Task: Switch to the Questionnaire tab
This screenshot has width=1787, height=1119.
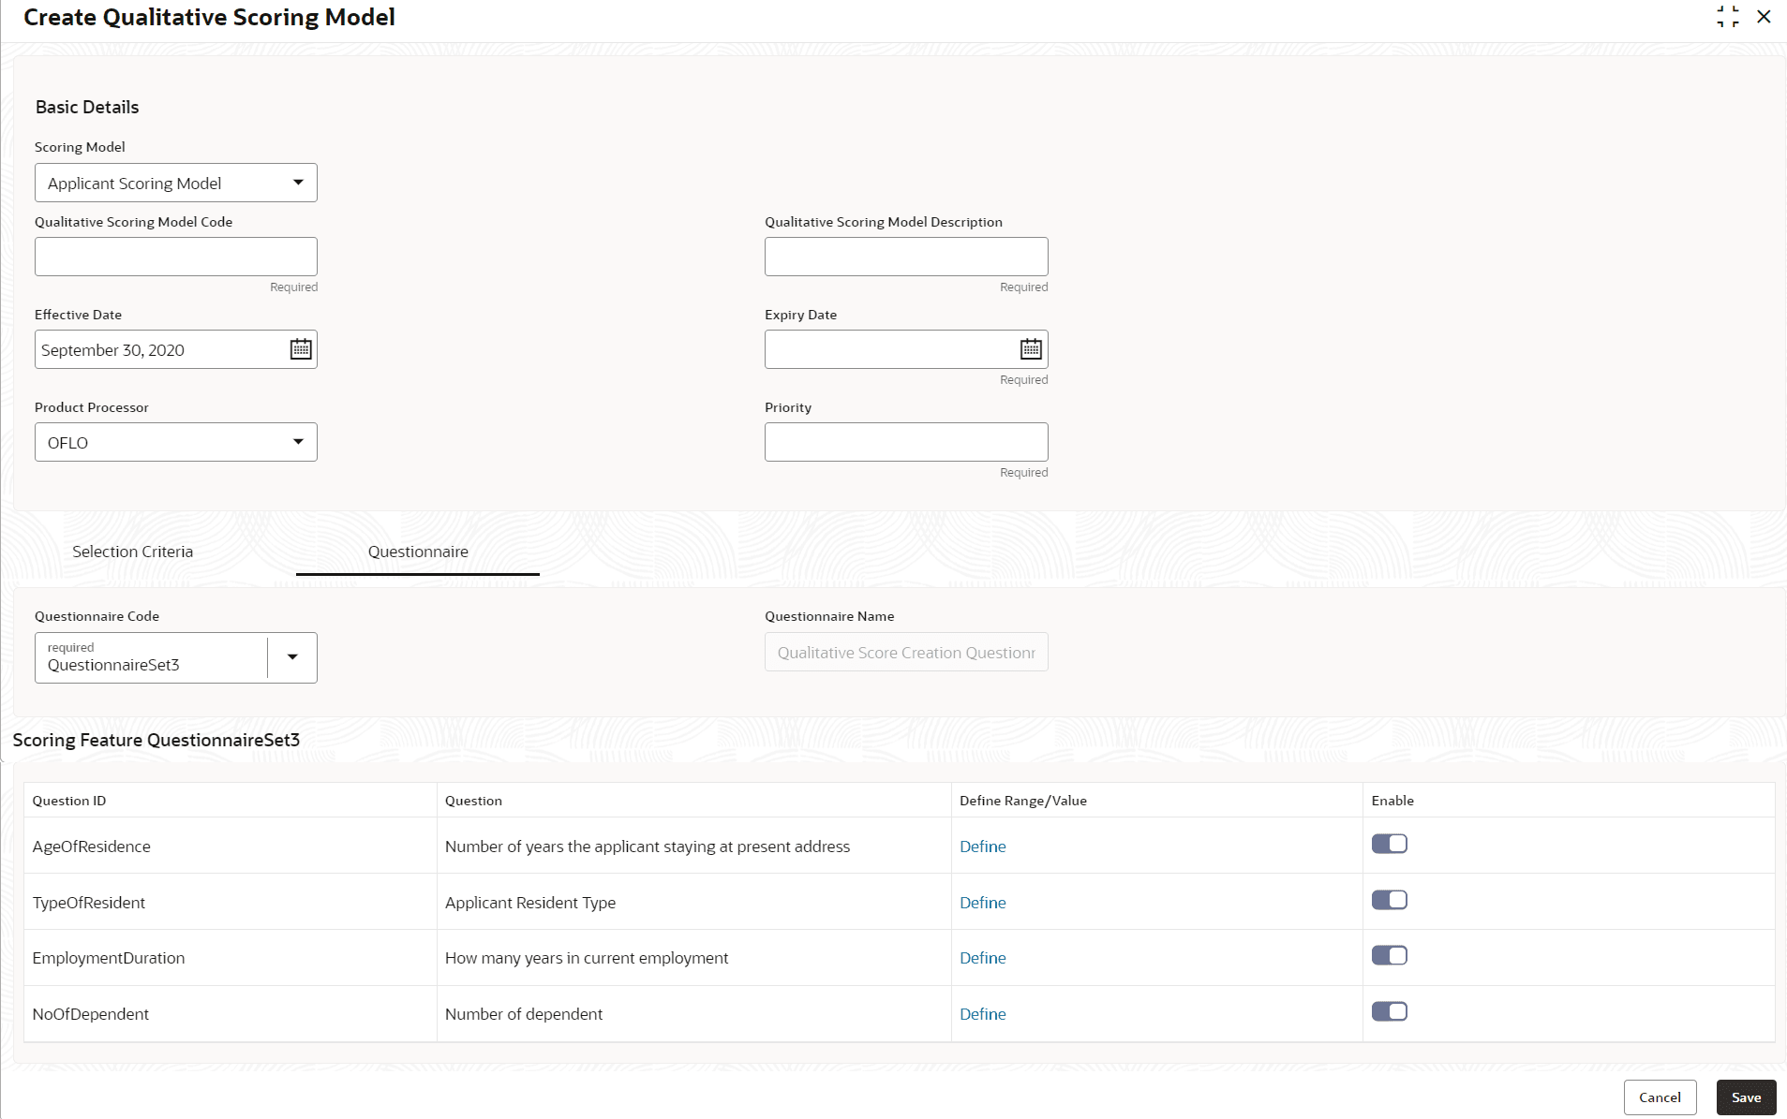Action: tap(418, 552)
